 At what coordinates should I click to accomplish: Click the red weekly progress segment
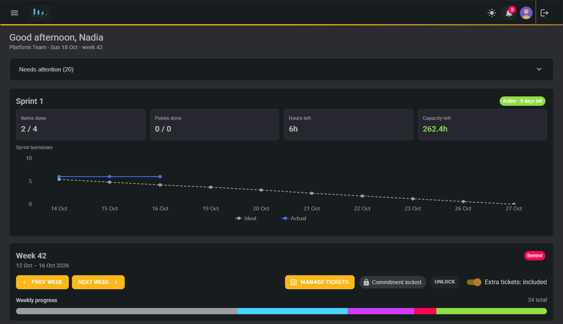tap(425, 311)
